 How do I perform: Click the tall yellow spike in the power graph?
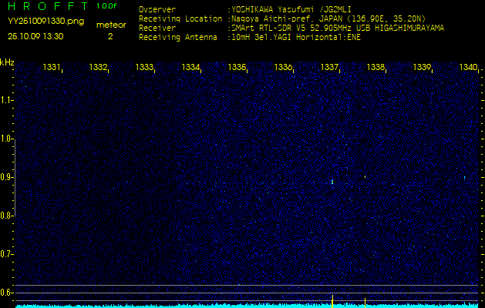pyautogui.click(x=332, y=300)
